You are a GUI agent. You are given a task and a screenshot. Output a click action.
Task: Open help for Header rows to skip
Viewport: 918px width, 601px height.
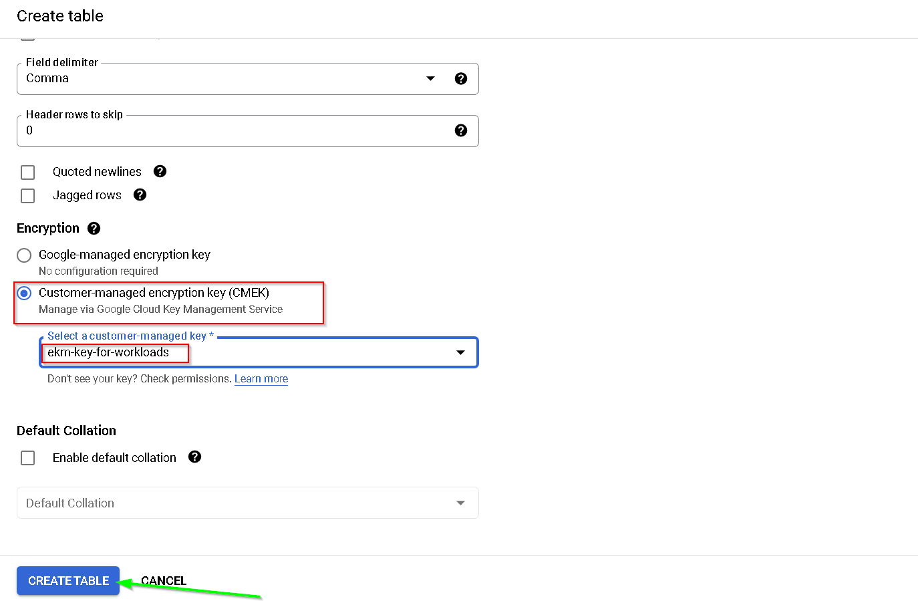[460, 130]
